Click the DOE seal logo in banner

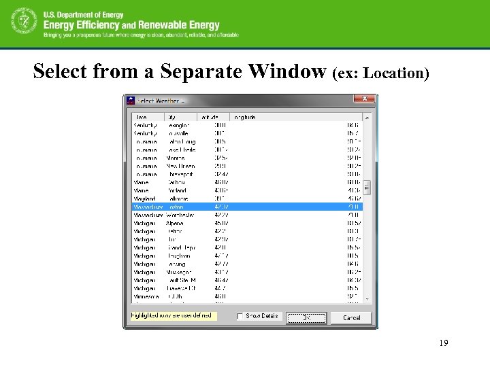point(24,20)
